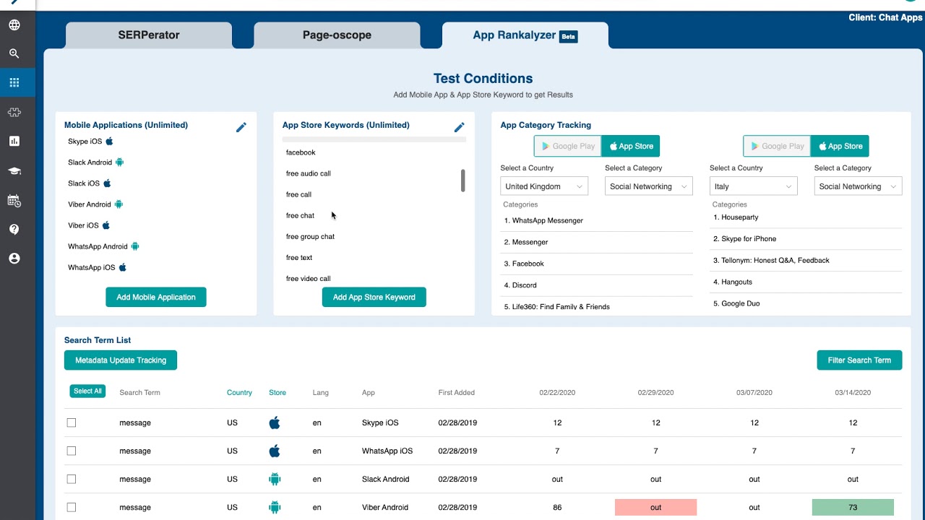Click the Apple icon beside Skype iOS
The image size is (925, 520).
click(110, 142)
